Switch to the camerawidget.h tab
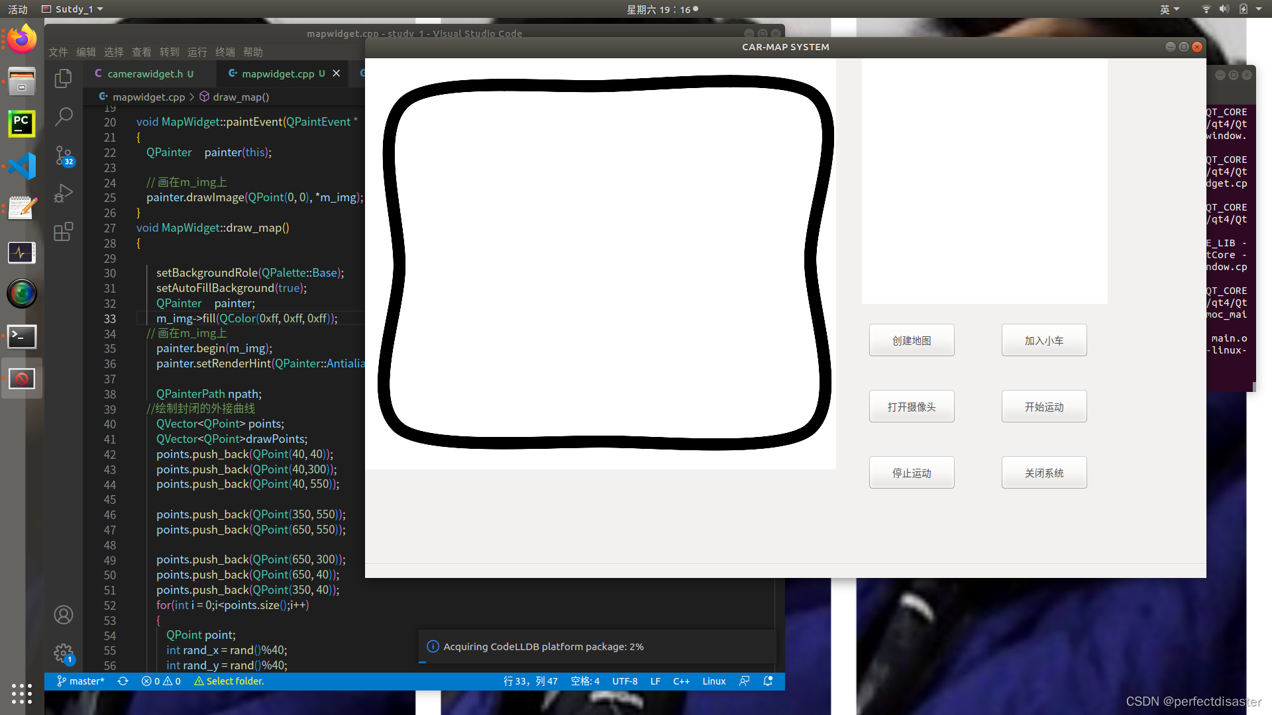The height and width of the screenshot is (715, 1272). click(x=145, y=73)
